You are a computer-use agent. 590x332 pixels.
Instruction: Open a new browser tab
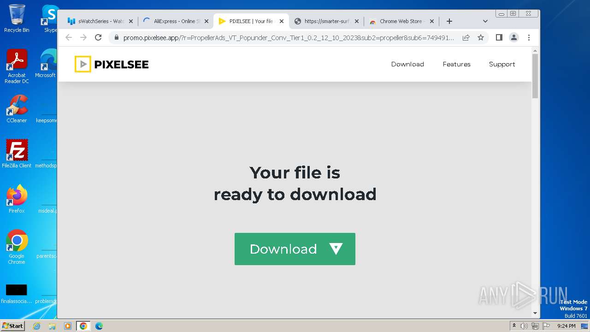tap(449, 21)
